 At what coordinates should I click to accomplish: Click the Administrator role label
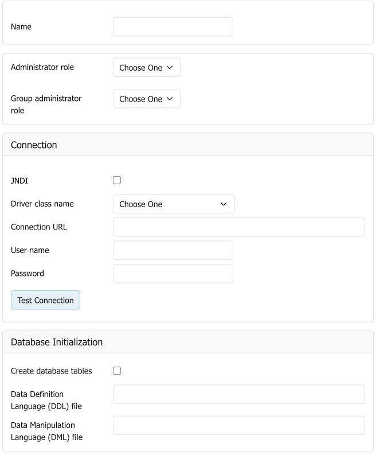pos(42,67)
